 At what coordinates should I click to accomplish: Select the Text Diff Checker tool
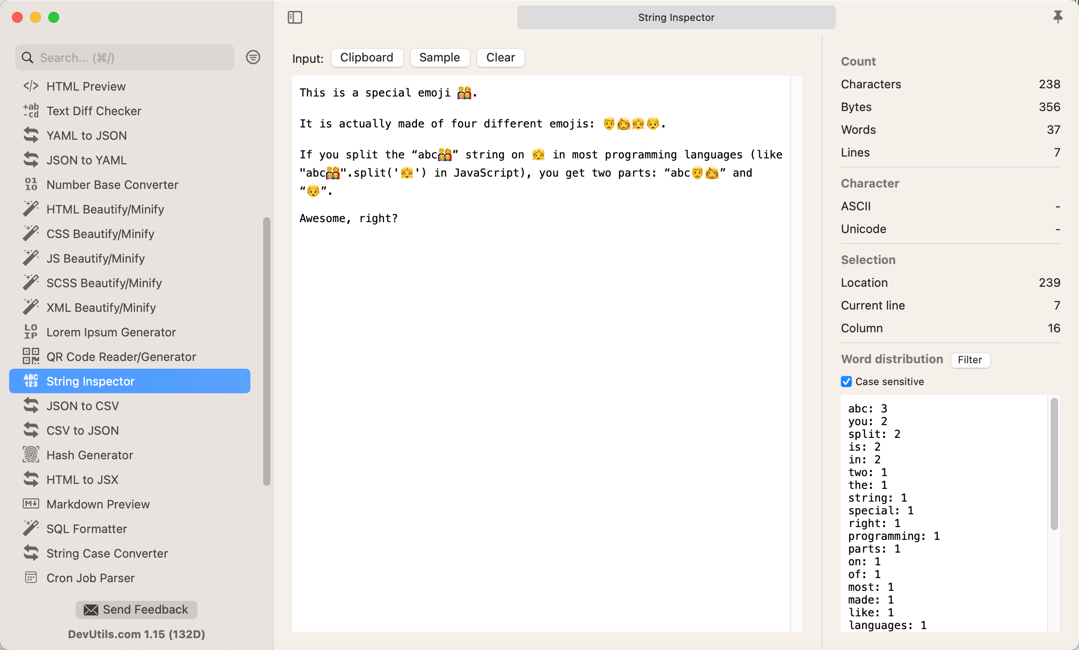tap(94, 111)
